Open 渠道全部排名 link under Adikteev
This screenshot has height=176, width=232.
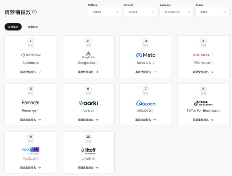tap(30, 72)
